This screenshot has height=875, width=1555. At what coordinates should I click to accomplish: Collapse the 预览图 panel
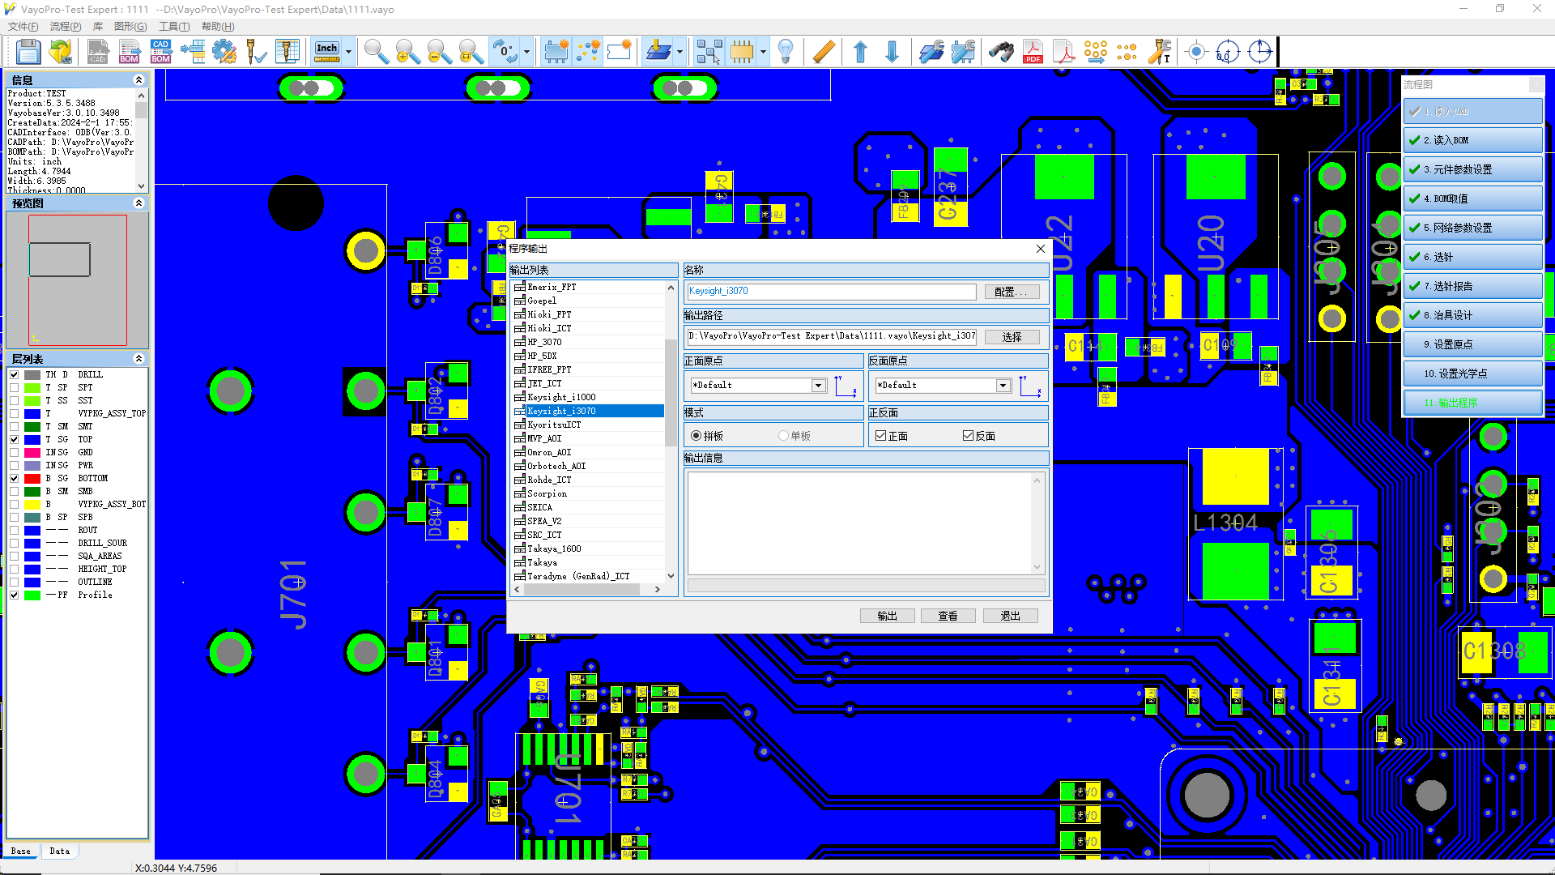pos(138,203)
